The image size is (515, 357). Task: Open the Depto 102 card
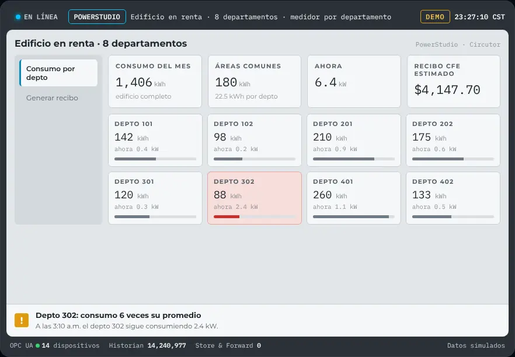click(255, 140)
